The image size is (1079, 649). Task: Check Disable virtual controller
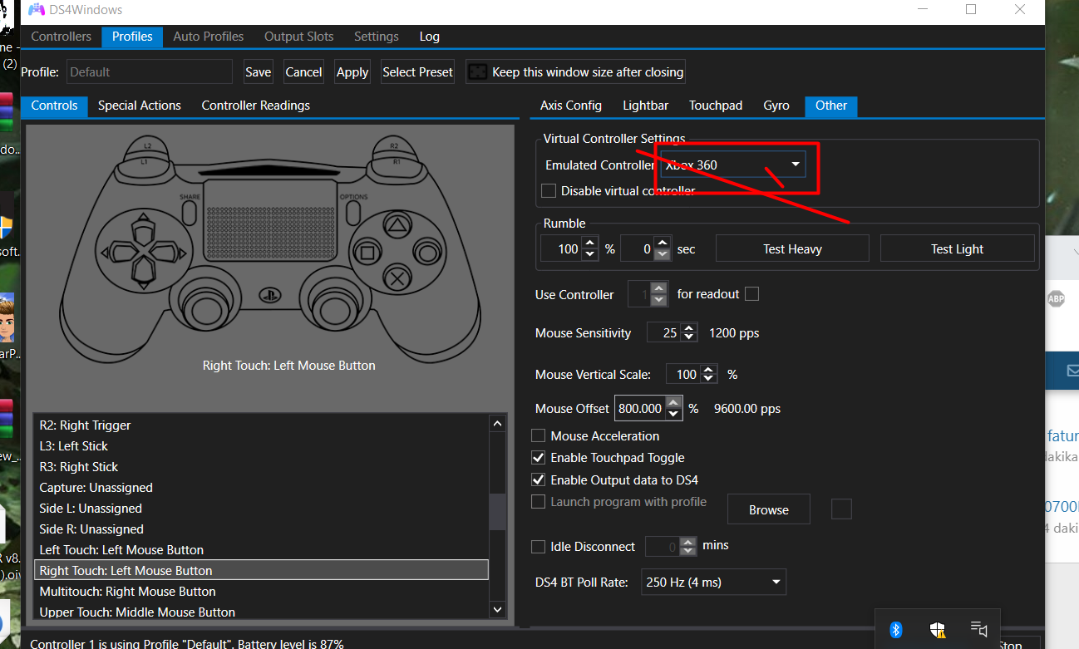coord(549,191)
